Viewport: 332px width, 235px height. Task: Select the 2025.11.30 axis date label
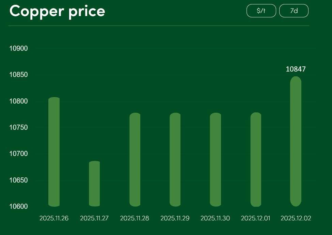215,218
